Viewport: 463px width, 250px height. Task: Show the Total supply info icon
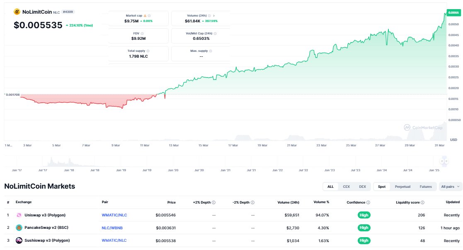(x=148, y=51)
